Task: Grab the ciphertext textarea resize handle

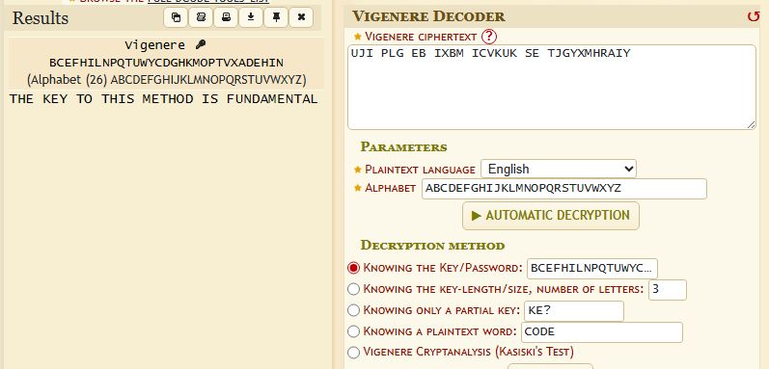Action: tap(752, 125)
